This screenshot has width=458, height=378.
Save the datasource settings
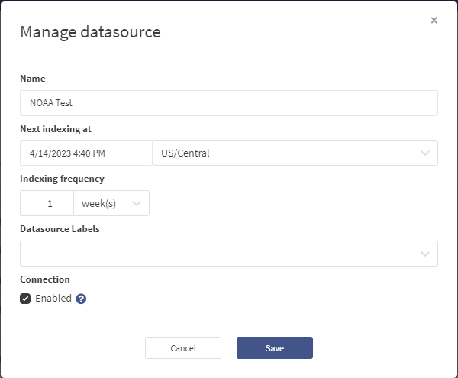coord(274,348)
